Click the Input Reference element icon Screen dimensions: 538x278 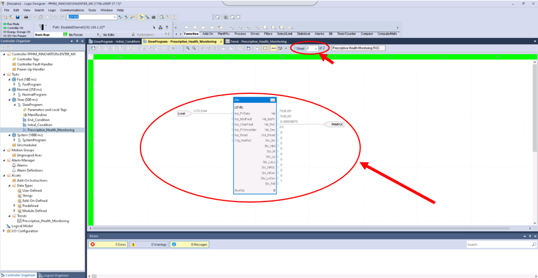pos(186,28)
